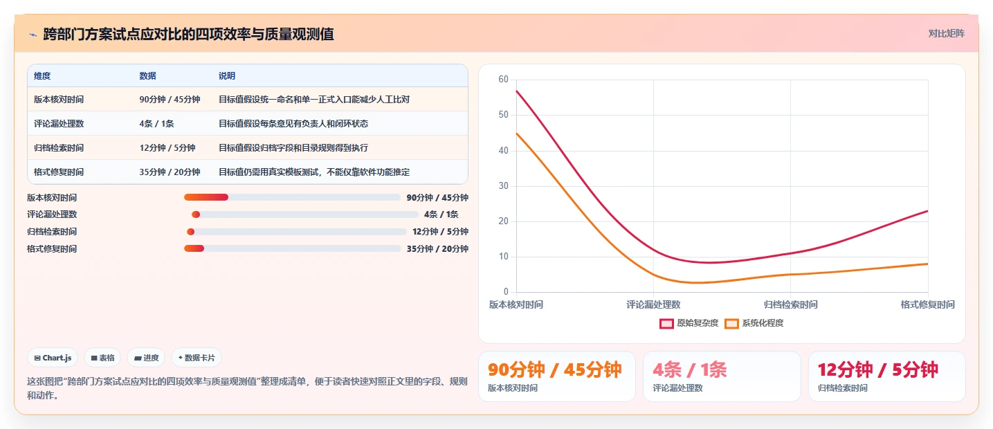Open the red 12分钟 / 5分钟 data card
Screen dimensions: 993x429
886,376
